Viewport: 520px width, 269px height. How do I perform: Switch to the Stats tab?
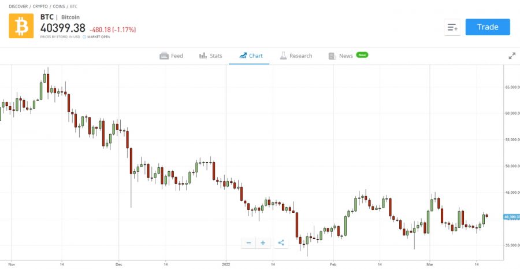tap(211, 56)
